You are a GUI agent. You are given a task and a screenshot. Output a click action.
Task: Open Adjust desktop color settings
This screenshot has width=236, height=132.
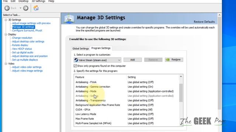(x=28, y=41)
